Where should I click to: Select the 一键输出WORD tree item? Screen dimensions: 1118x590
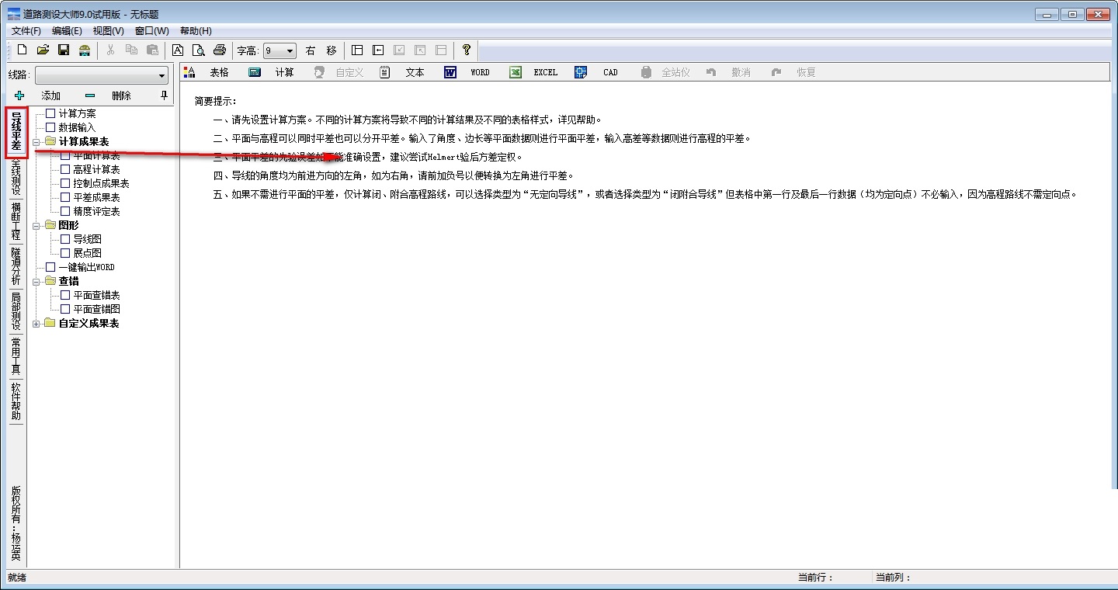pyautogui.click(x=86, y=267)
